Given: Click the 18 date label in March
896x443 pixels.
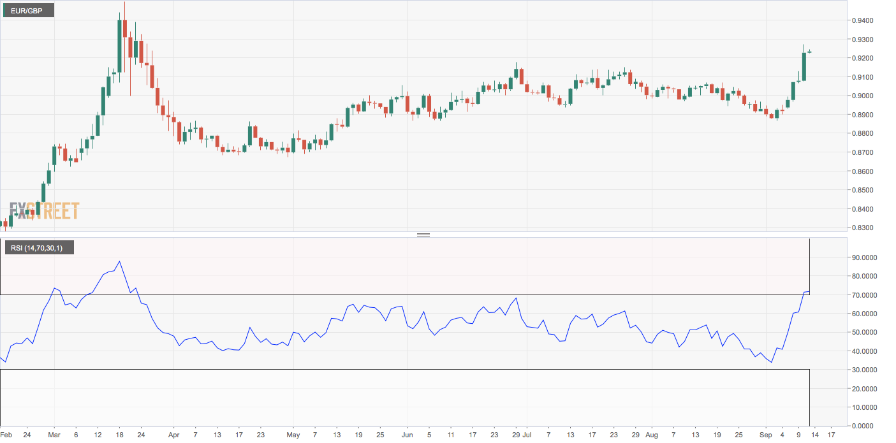Looking at the screenshot, I should click(119, 435).
